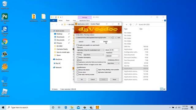The height and width of the screenshot is (110, 196).
Task: Select the DirectX tab in dgVoodoo
Action: tap(105, 42)
